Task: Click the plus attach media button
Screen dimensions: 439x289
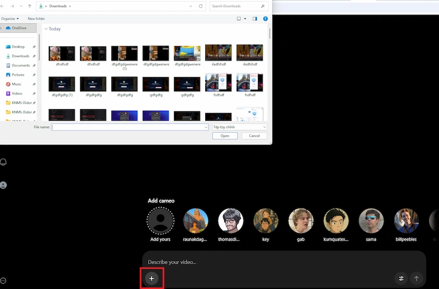Action: pyautogui.click(x=152, y=279)
